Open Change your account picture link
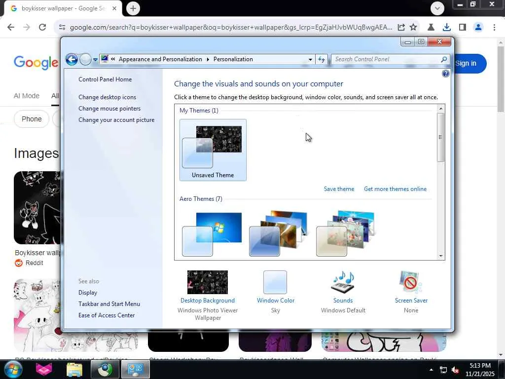Viewport: 505px width, 379px height. (x=116, y=120)
